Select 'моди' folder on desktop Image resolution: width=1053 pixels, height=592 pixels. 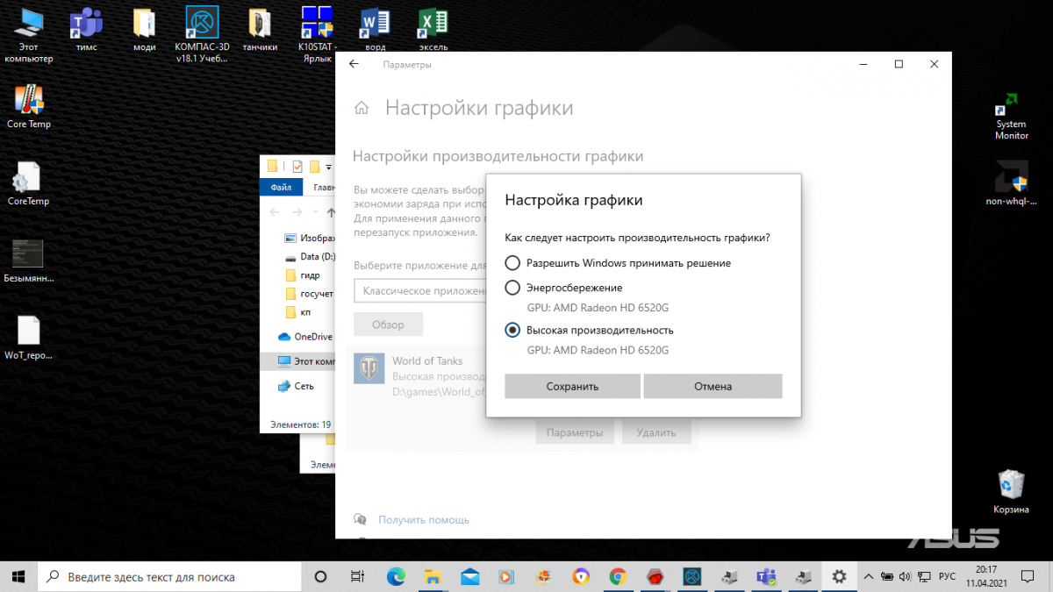tap(145, 29)
